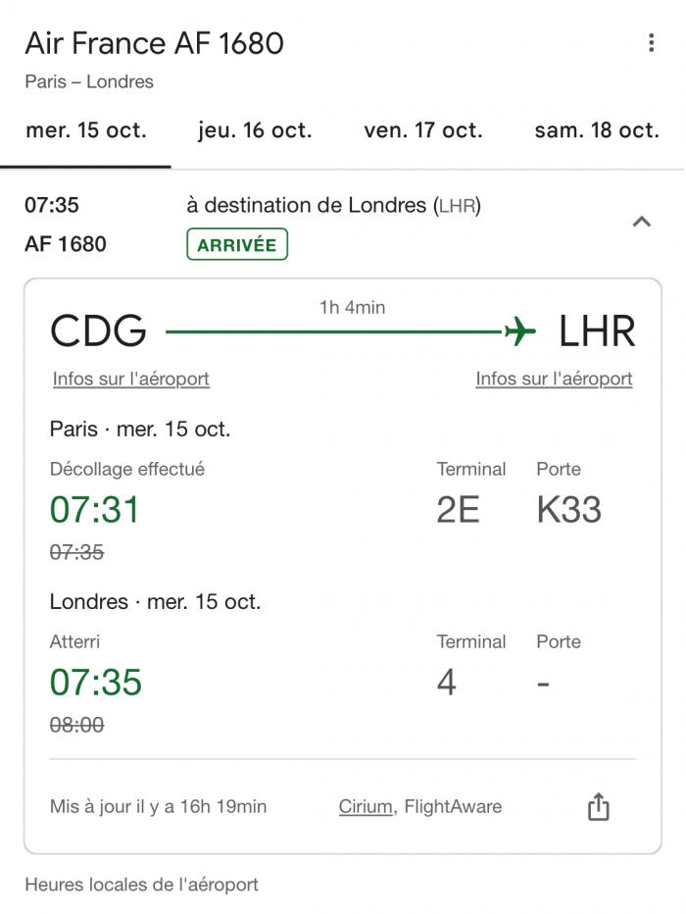The image size is (686, 914).
Task: Collapse the AF 1680 flight details chevron
Action: pos(642,222)
